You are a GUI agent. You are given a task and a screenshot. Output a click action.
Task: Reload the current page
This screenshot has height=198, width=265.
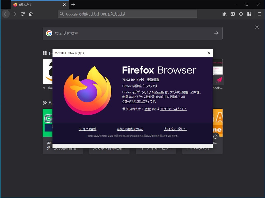[x=23, y=14]
